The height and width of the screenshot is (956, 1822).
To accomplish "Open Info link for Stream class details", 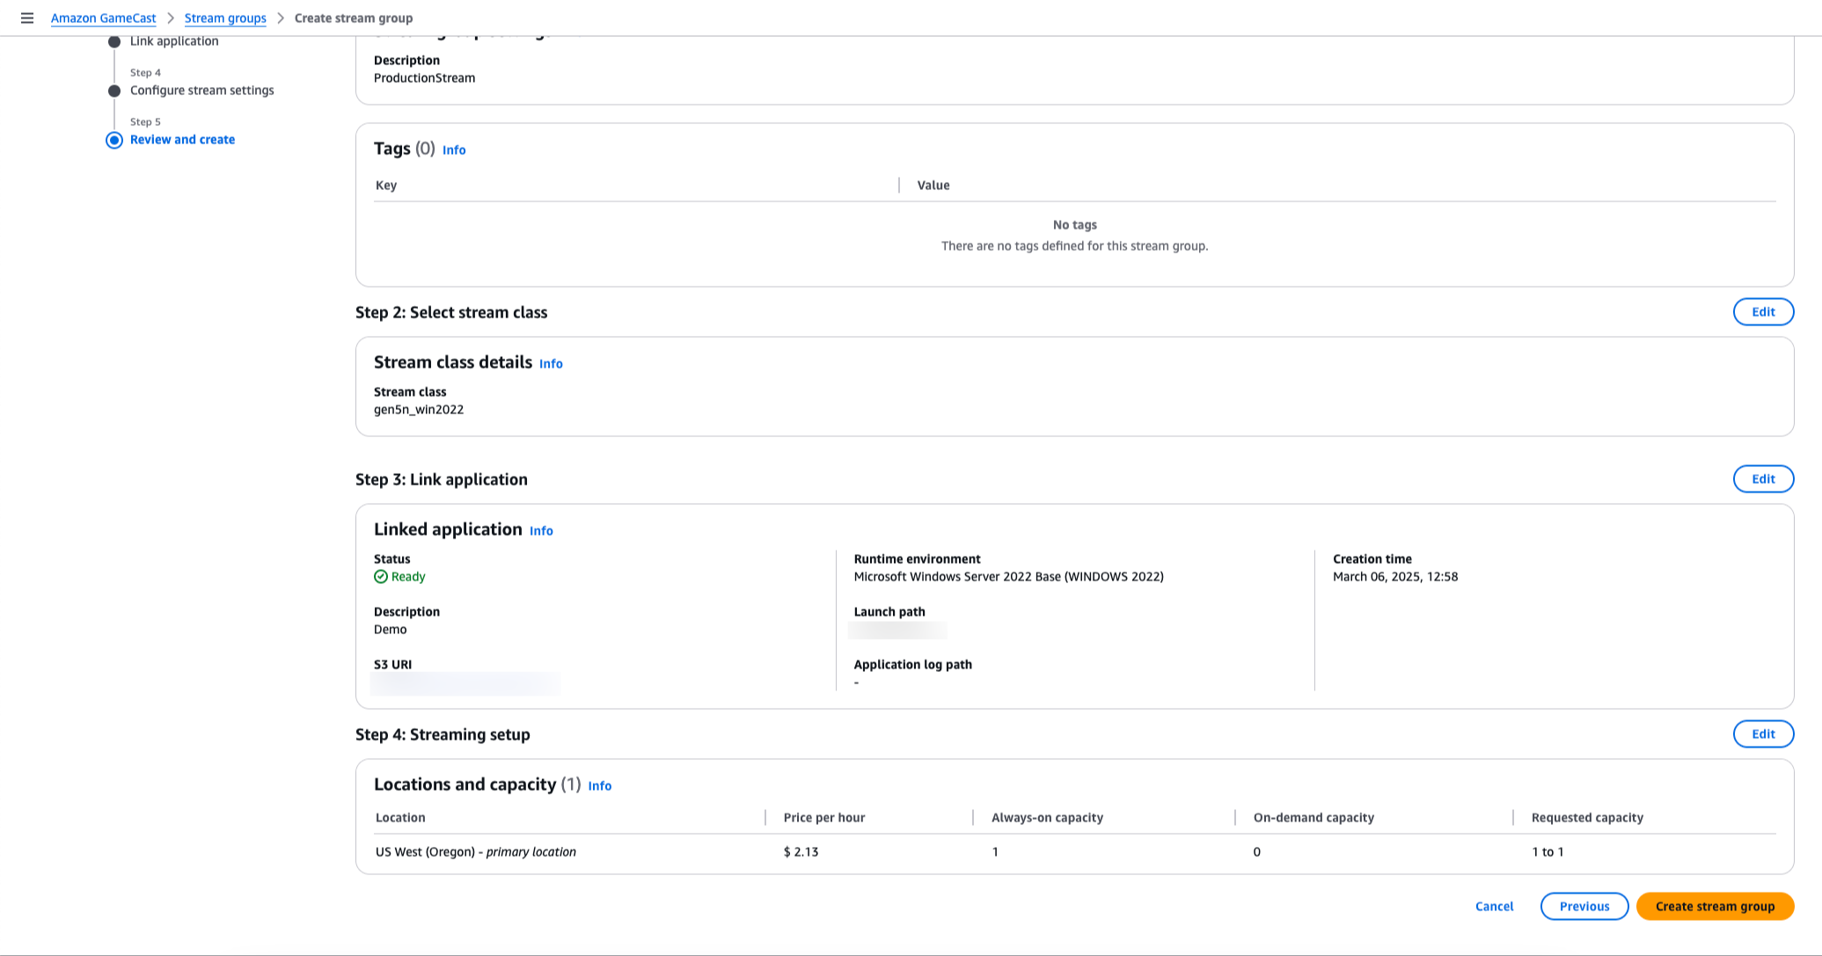I will 551,363.
